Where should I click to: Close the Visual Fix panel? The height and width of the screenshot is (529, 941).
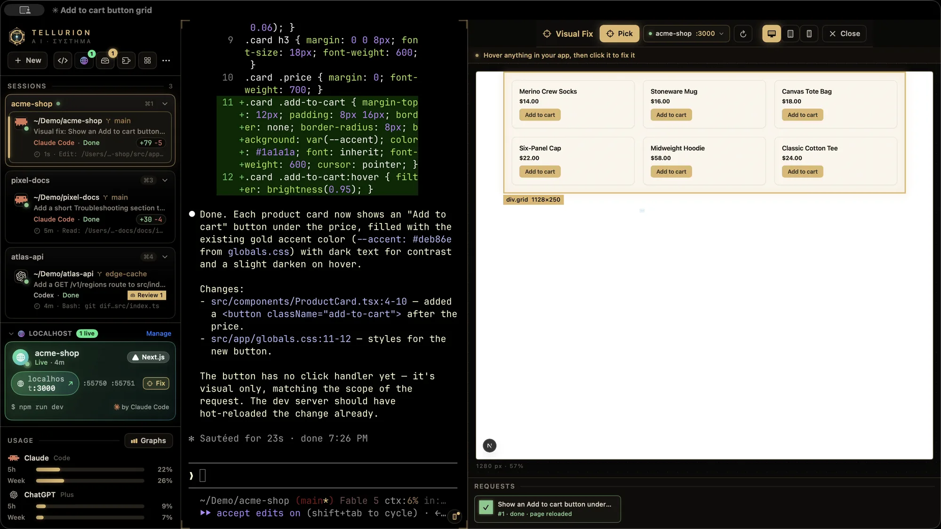point(844,33)
